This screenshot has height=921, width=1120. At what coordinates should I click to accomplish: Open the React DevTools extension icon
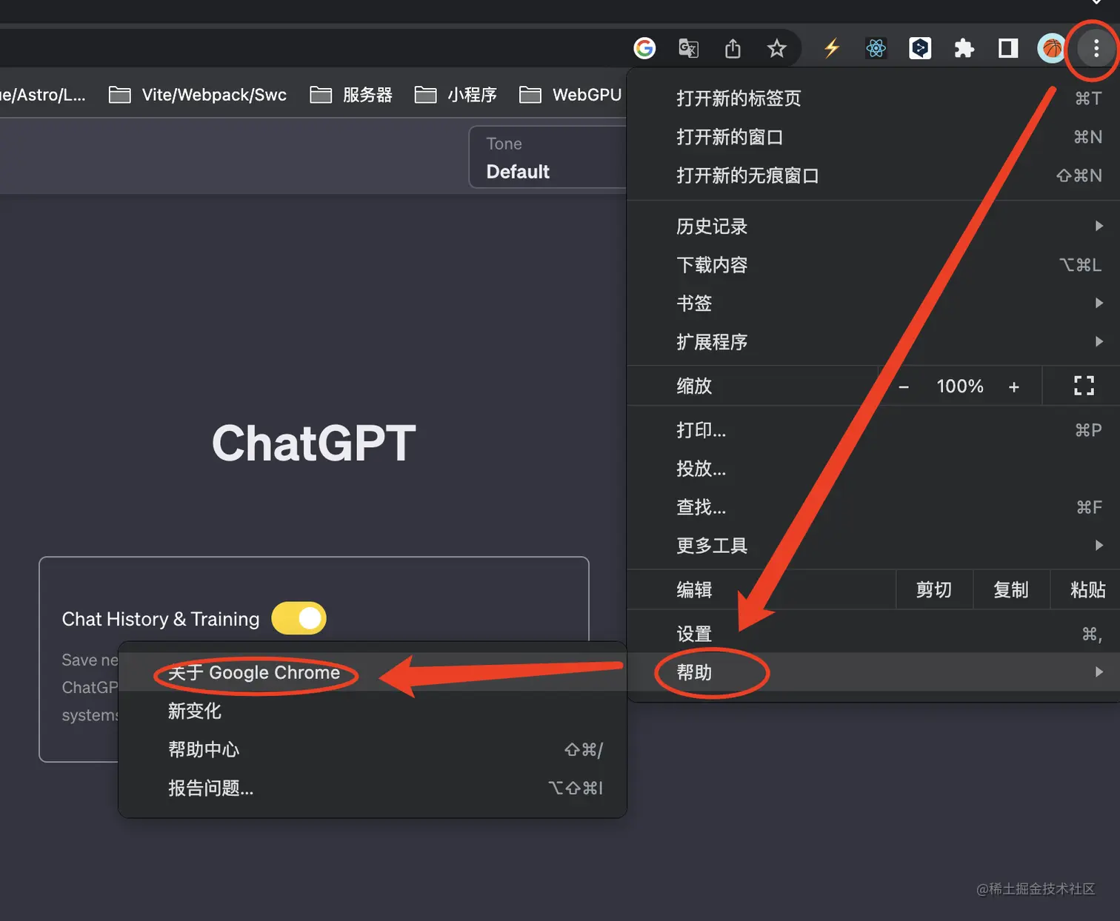(876, 48)
